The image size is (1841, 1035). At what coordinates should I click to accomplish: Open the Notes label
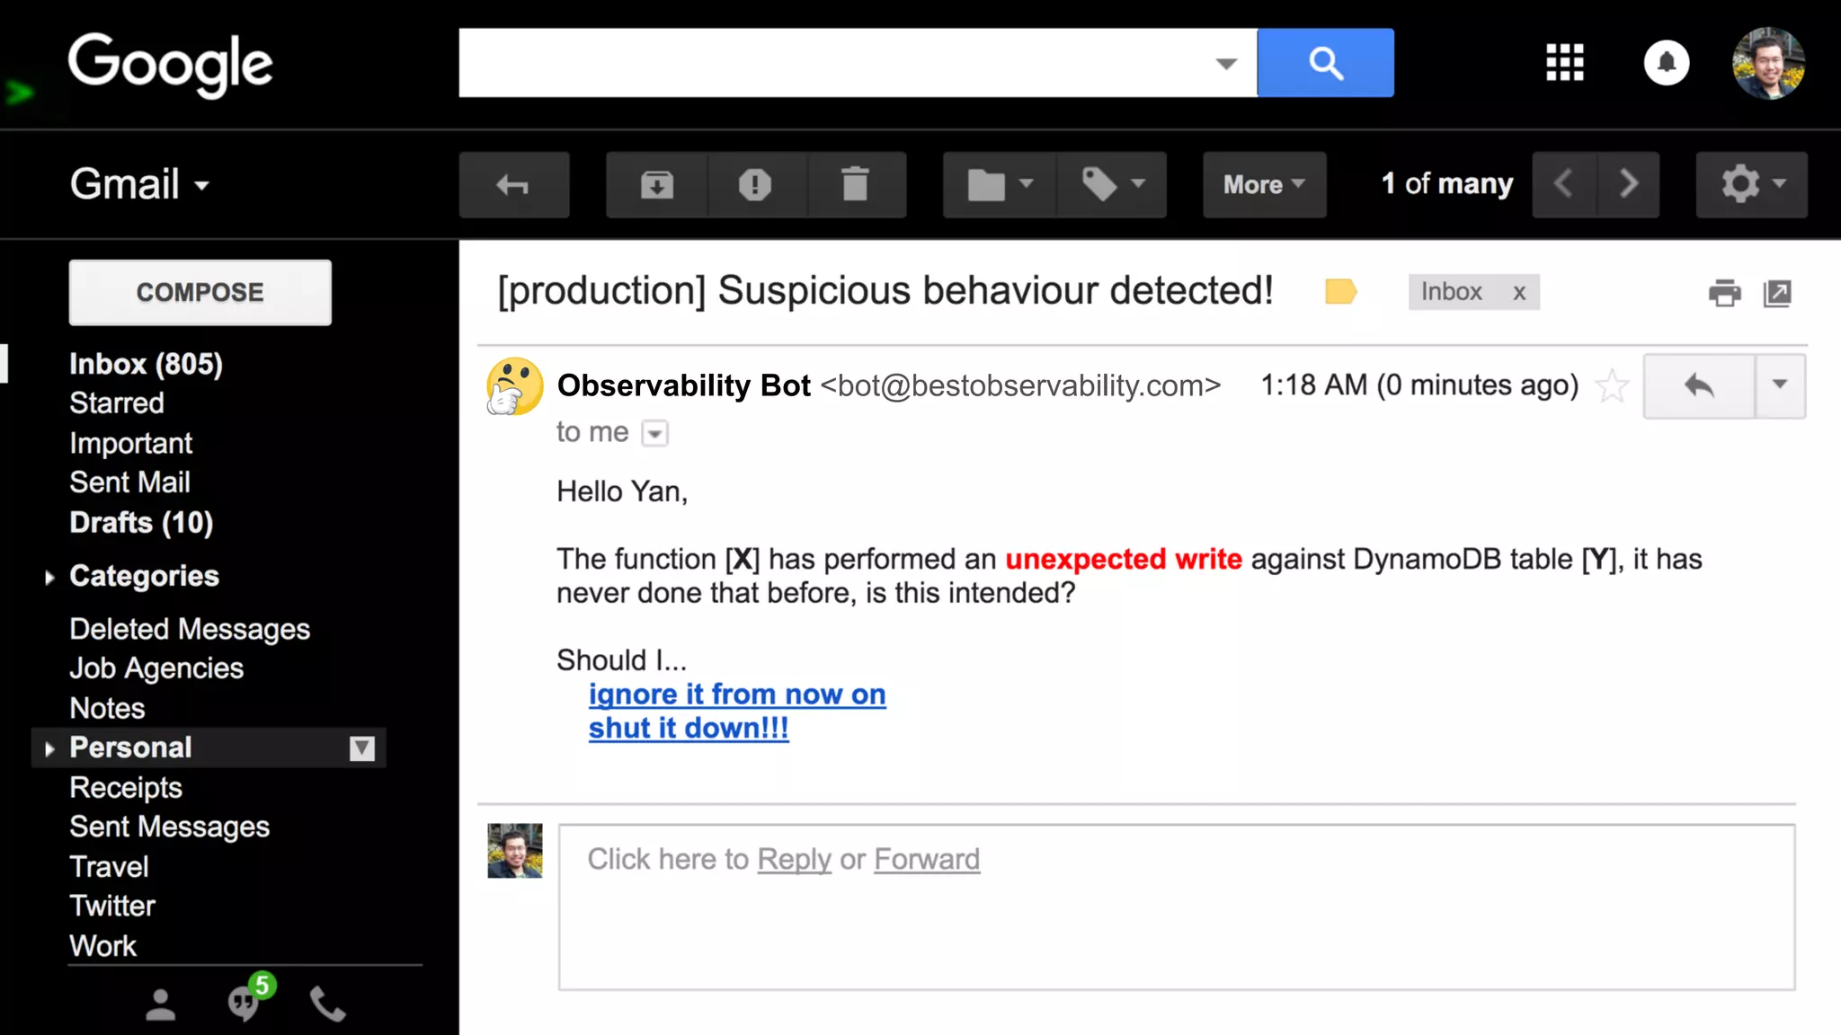tap(107, 708)
